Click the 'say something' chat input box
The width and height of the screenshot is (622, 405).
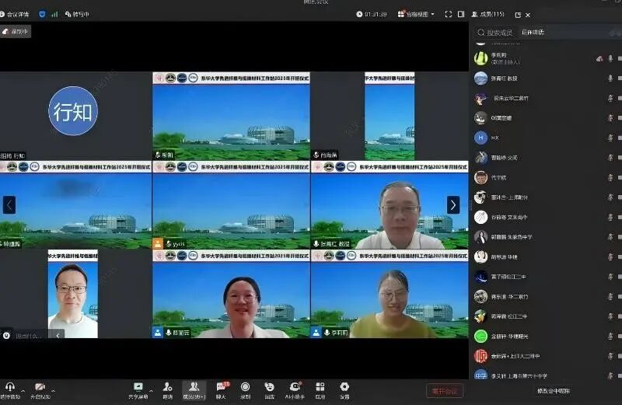click(x=30, y=336)
